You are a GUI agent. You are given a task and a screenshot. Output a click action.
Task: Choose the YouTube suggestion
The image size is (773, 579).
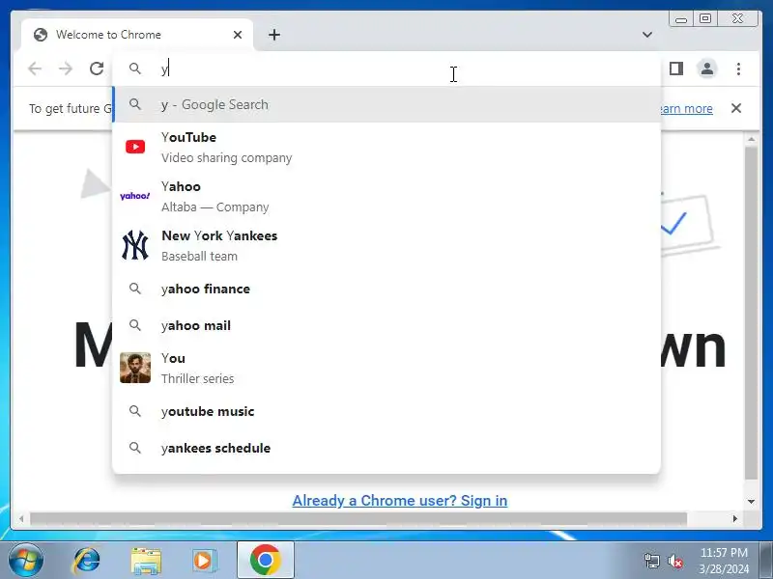click(x=386, y=147)
